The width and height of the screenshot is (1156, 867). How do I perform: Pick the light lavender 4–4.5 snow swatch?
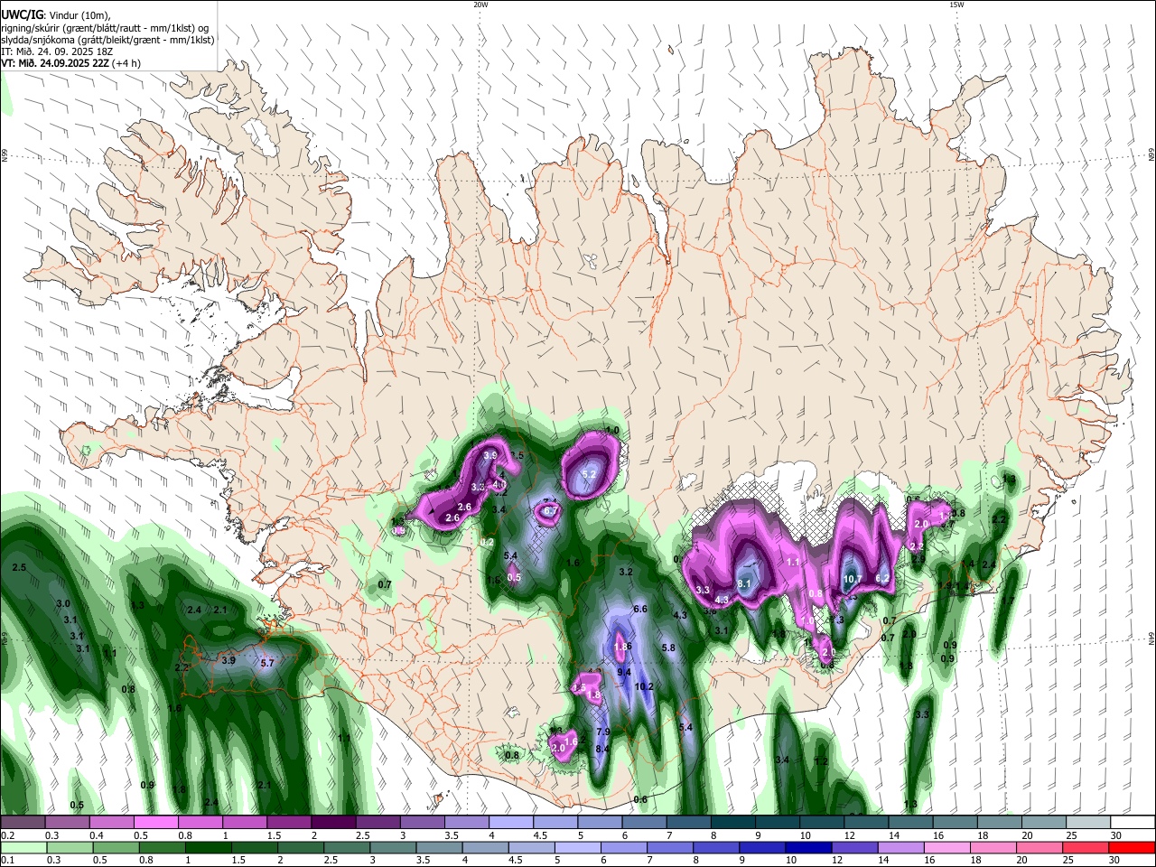point(510,822)
